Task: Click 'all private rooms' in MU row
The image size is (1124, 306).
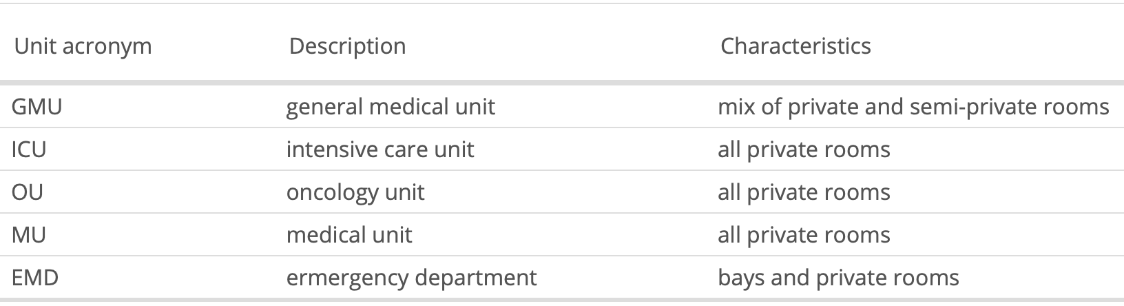Action: tap(804, 235)
